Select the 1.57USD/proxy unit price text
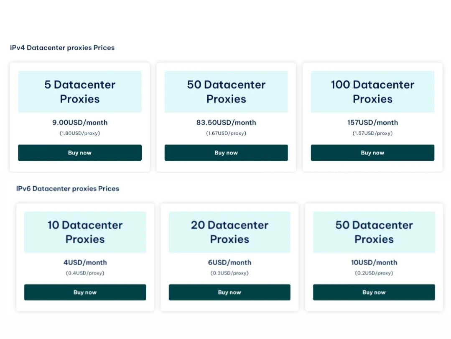This screenshot has width=451, height=339. point(372,133)
